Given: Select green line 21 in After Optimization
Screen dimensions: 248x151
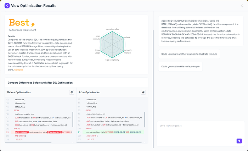Looking at the screenshot, I should click(113, 132).
